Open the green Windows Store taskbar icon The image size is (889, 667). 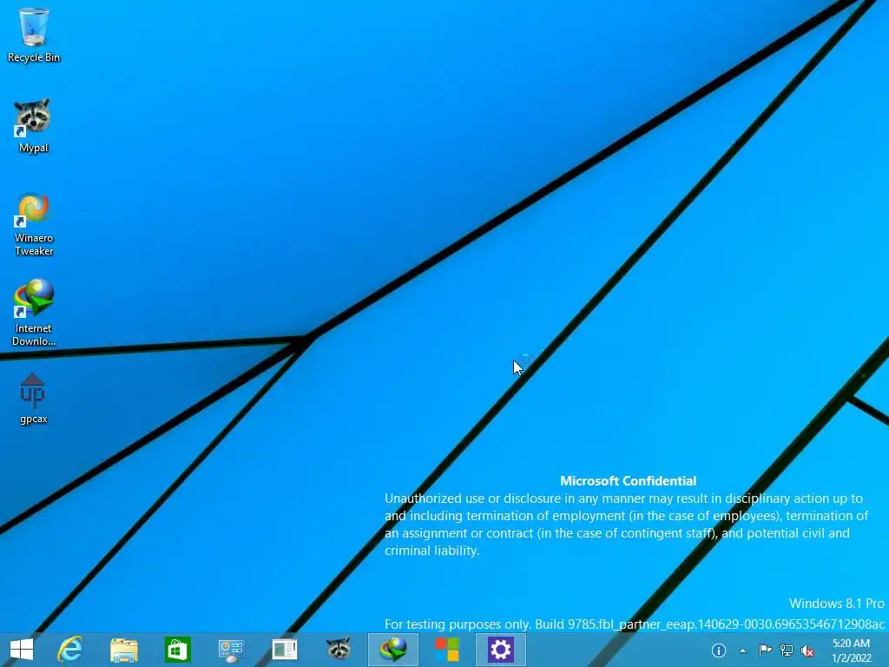177,650
